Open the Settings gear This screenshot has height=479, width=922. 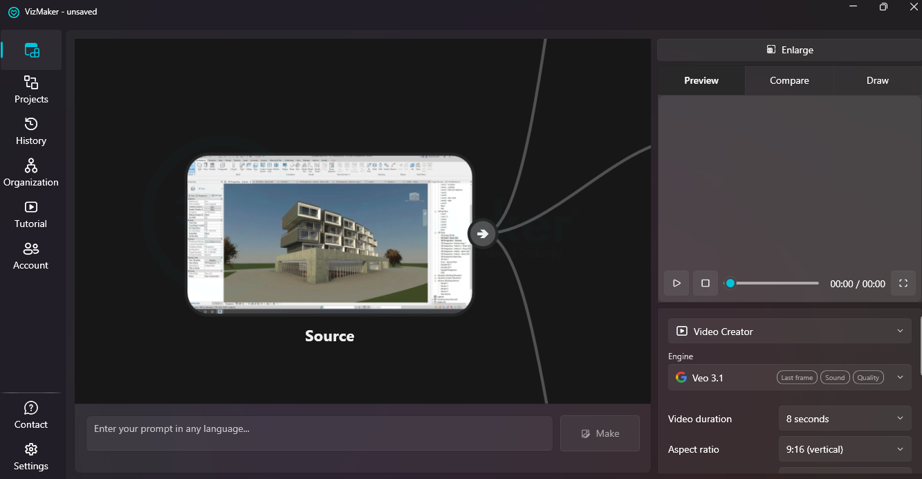[31, 457]
